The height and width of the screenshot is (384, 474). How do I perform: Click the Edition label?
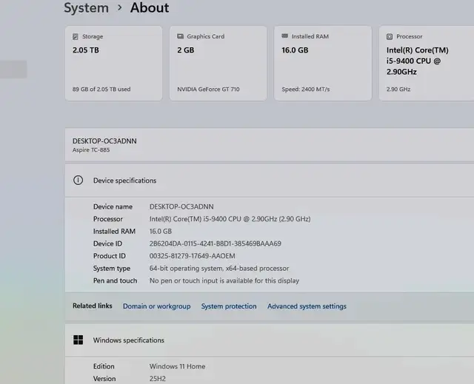coord(104,366)
